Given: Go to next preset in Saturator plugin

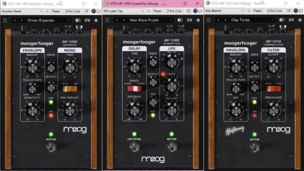Looking at the screenshot, I should (x=22, y=20).
